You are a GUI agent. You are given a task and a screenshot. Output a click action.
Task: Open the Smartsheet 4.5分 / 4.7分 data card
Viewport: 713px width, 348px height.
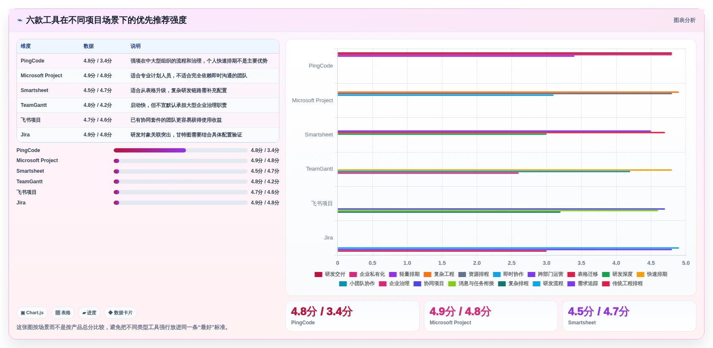pyautogui.click(x=629, y=316)
